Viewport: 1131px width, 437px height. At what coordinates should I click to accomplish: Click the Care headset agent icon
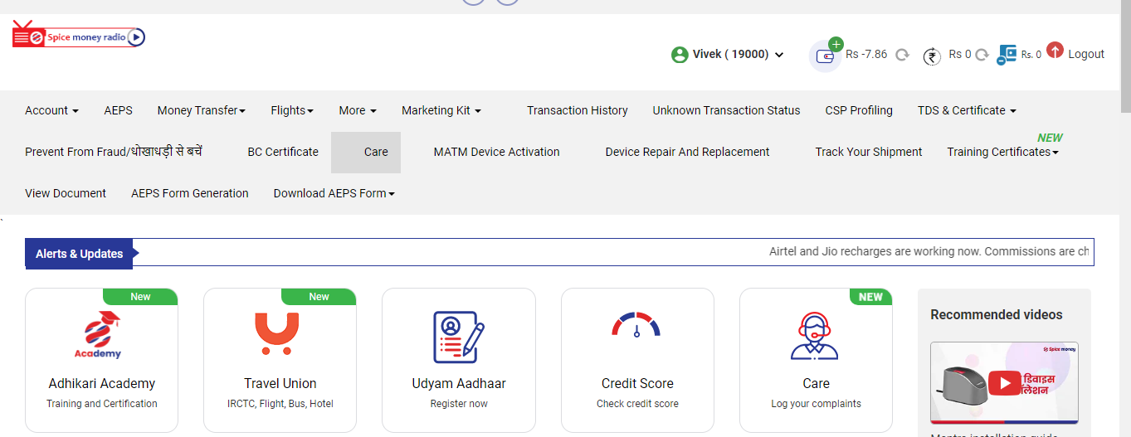pos(816,336)
